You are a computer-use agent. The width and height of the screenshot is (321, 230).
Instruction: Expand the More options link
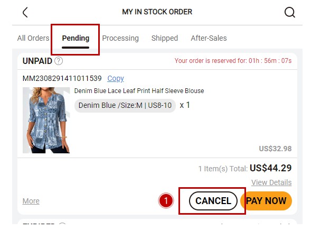[31, 201]
